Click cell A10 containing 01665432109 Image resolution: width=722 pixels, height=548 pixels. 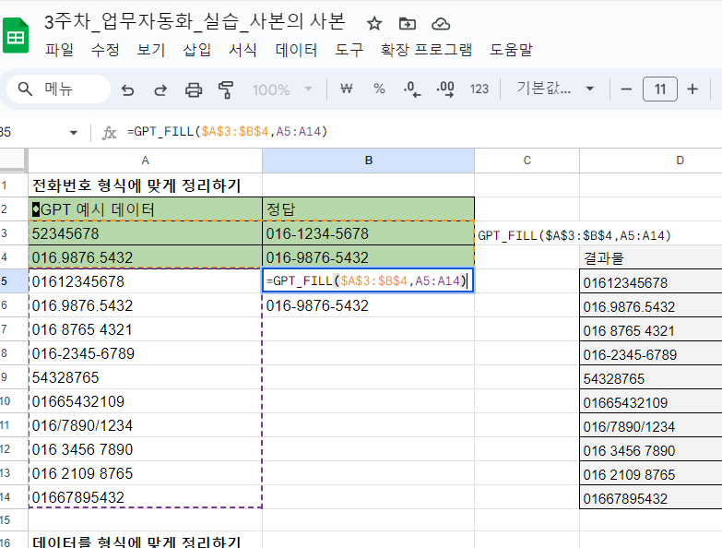pyautogui.click(x=145, y=401)
